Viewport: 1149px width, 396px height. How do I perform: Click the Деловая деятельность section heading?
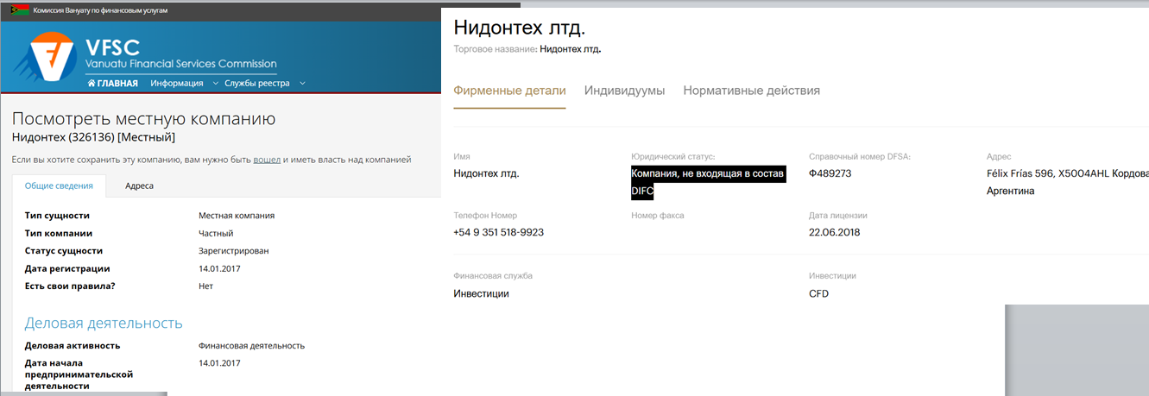tap(104, 323)
